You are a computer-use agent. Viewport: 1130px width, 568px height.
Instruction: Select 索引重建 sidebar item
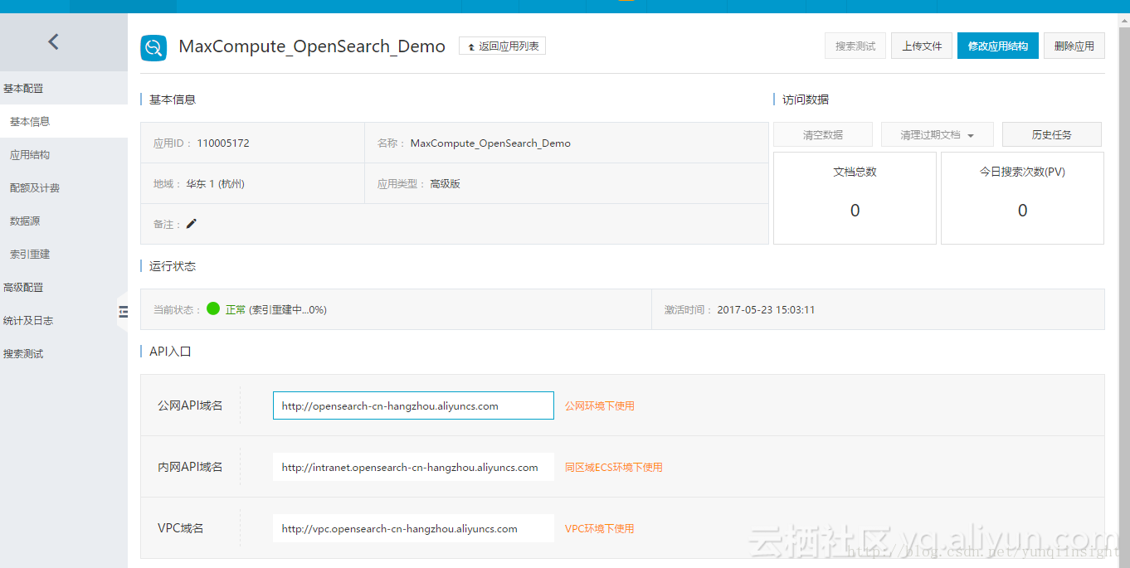tap(30, 254)
